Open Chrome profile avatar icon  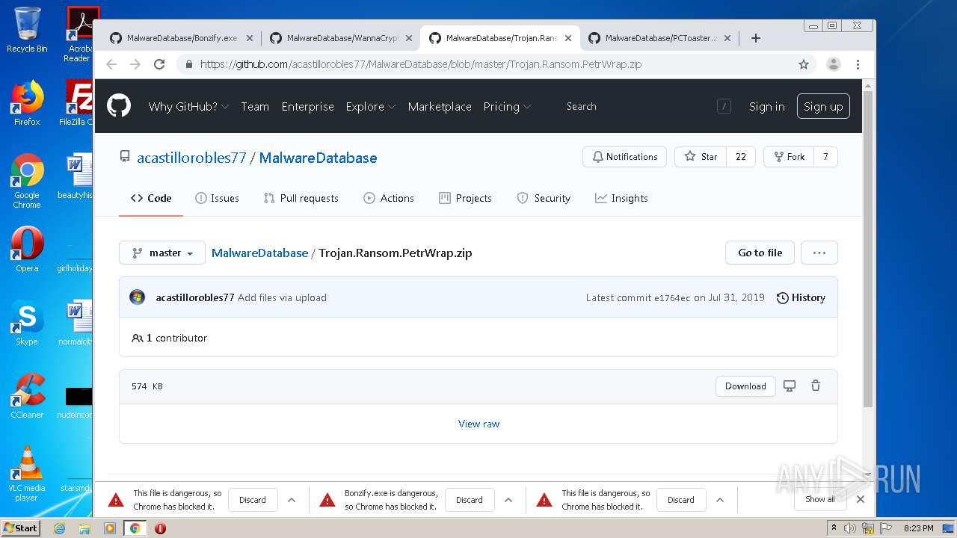[834, 64]
